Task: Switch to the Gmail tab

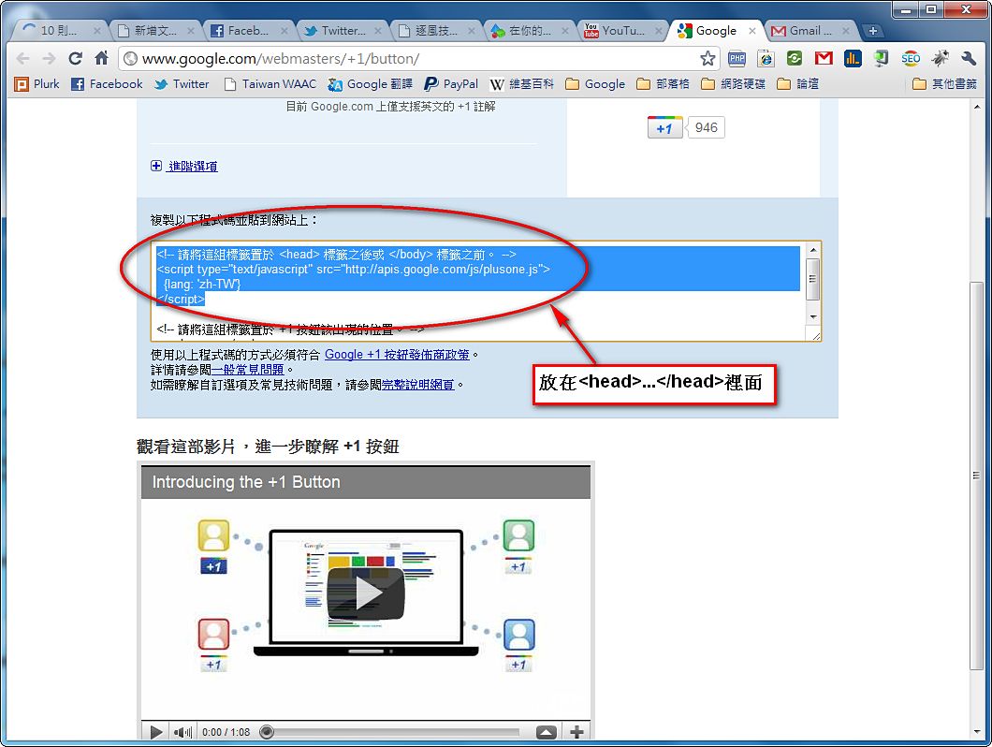Action: pyautogui.click(x=810, y=30)
